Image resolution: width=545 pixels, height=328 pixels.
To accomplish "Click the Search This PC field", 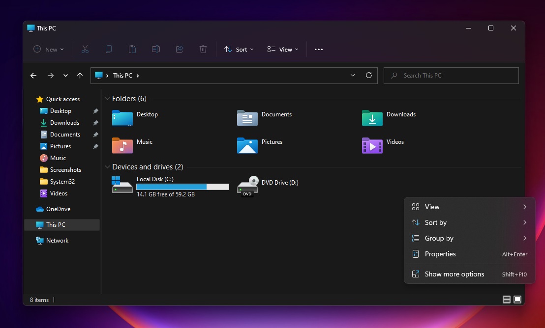I will 451,75.
